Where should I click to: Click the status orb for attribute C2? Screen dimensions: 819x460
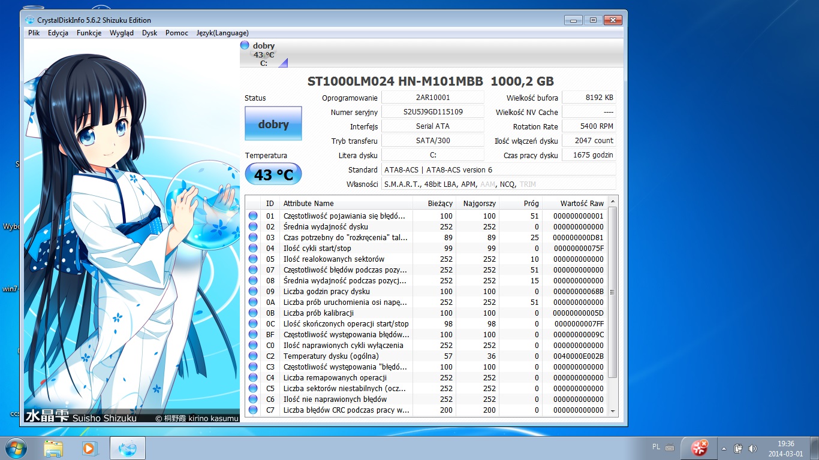tap(253, 356)
